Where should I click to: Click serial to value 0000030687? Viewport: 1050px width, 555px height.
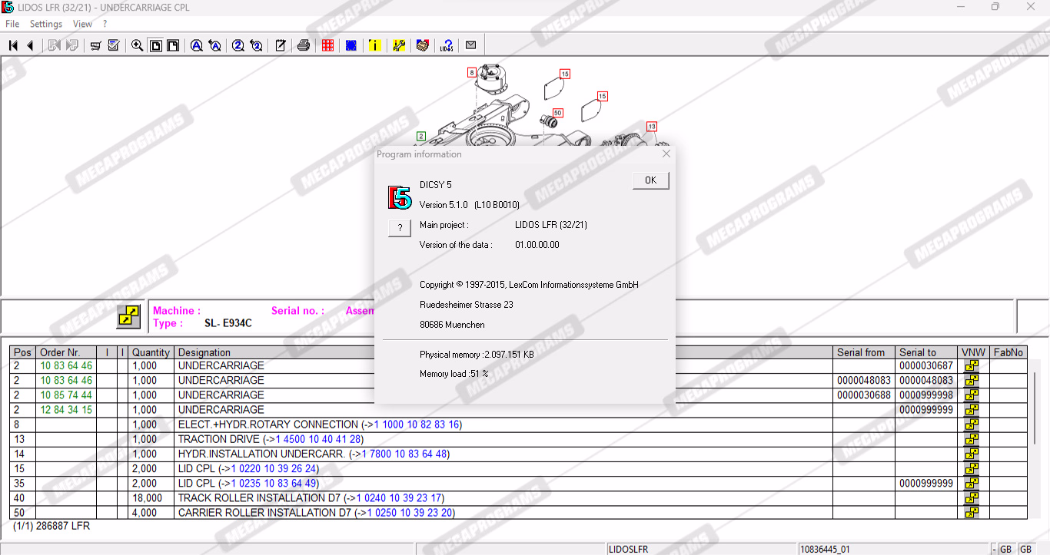[x=926, y=366]
